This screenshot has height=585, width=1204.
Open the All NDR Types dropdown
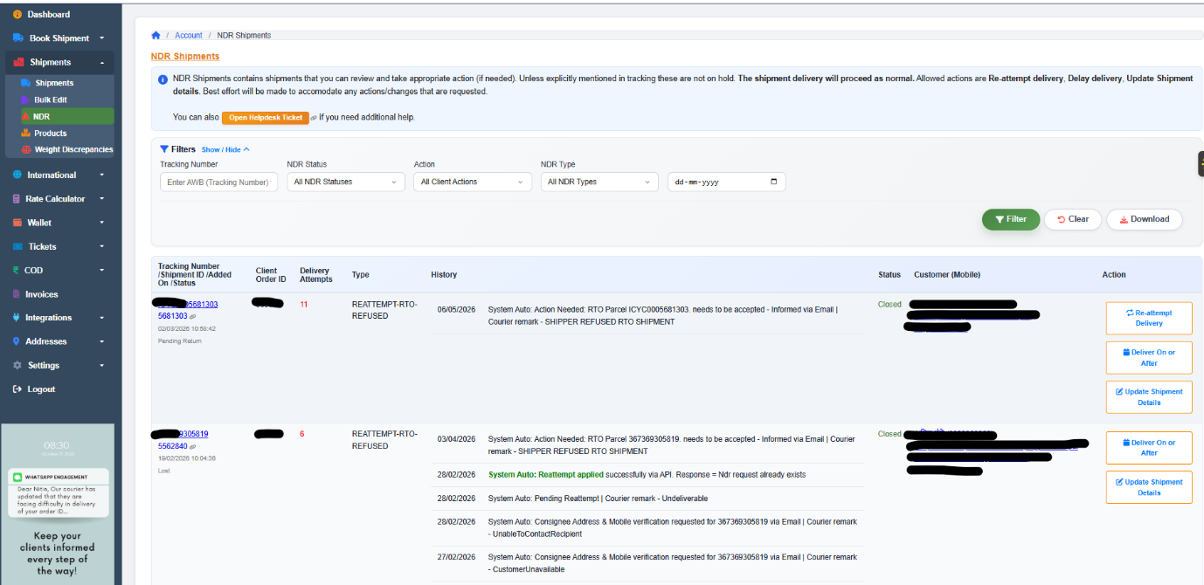coord(599,182)
